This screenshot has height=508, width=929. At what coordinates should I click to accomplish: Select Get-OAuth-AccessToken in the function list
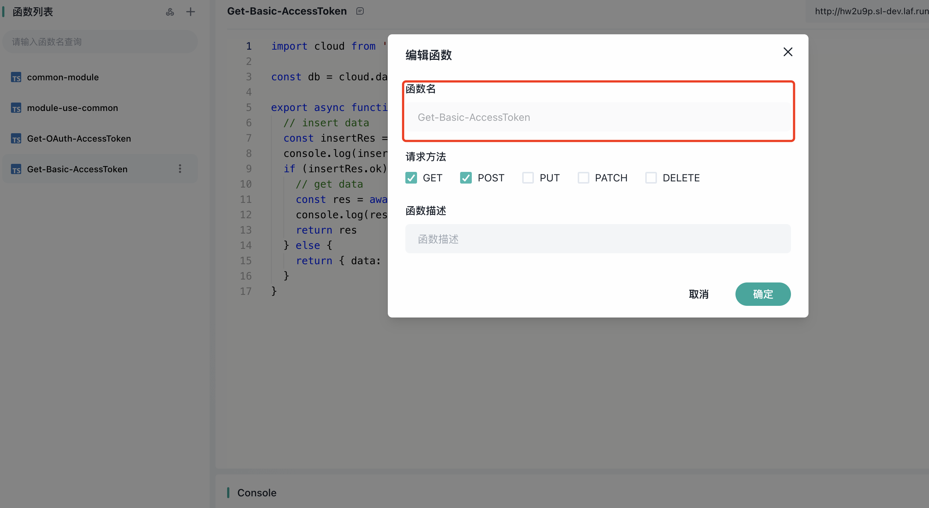(79, 138)
